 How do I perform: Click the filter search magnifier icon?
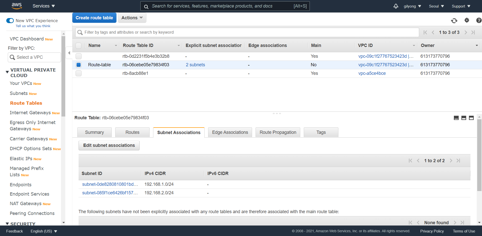click(80, 32)
